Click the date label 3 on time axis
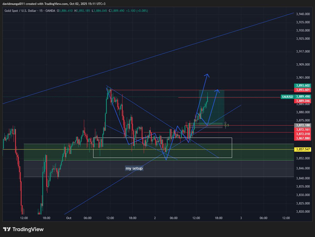The image size is (315, 237). (x=241, y=218)
